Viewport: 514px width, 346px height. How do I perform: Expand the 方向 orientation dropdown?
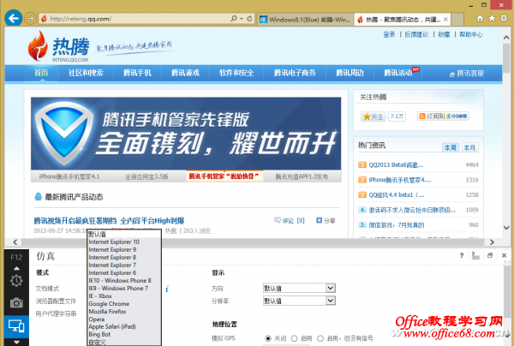331,288
